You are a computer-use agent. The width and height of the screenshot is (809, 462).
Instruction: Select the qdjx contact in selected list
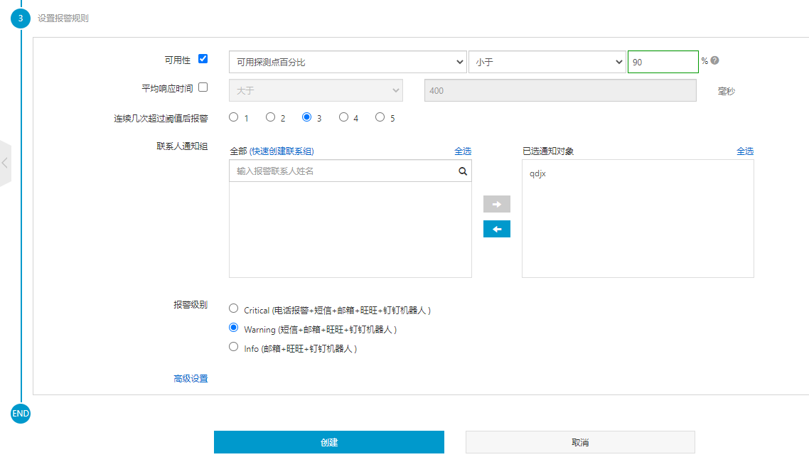(x=537, y=173)
